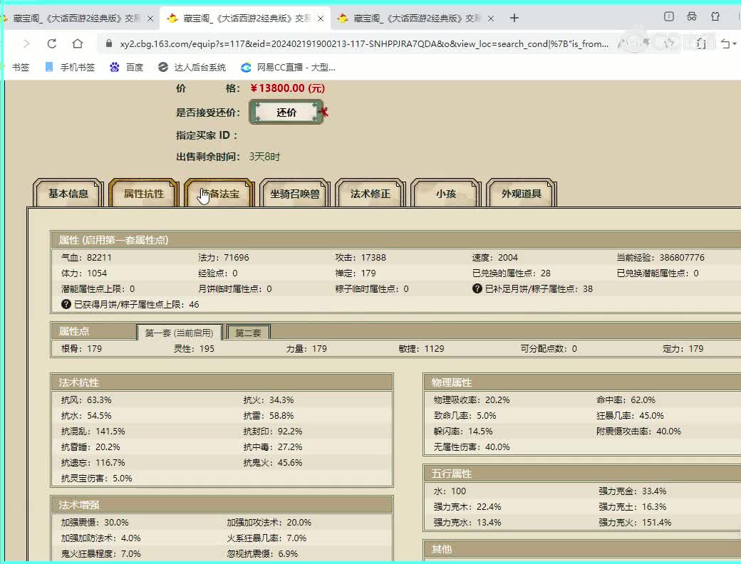The height and width of the screenshot is (564, 741).
Task: Click 无属性伤害: 40.0%
Action: coord(472,446)
